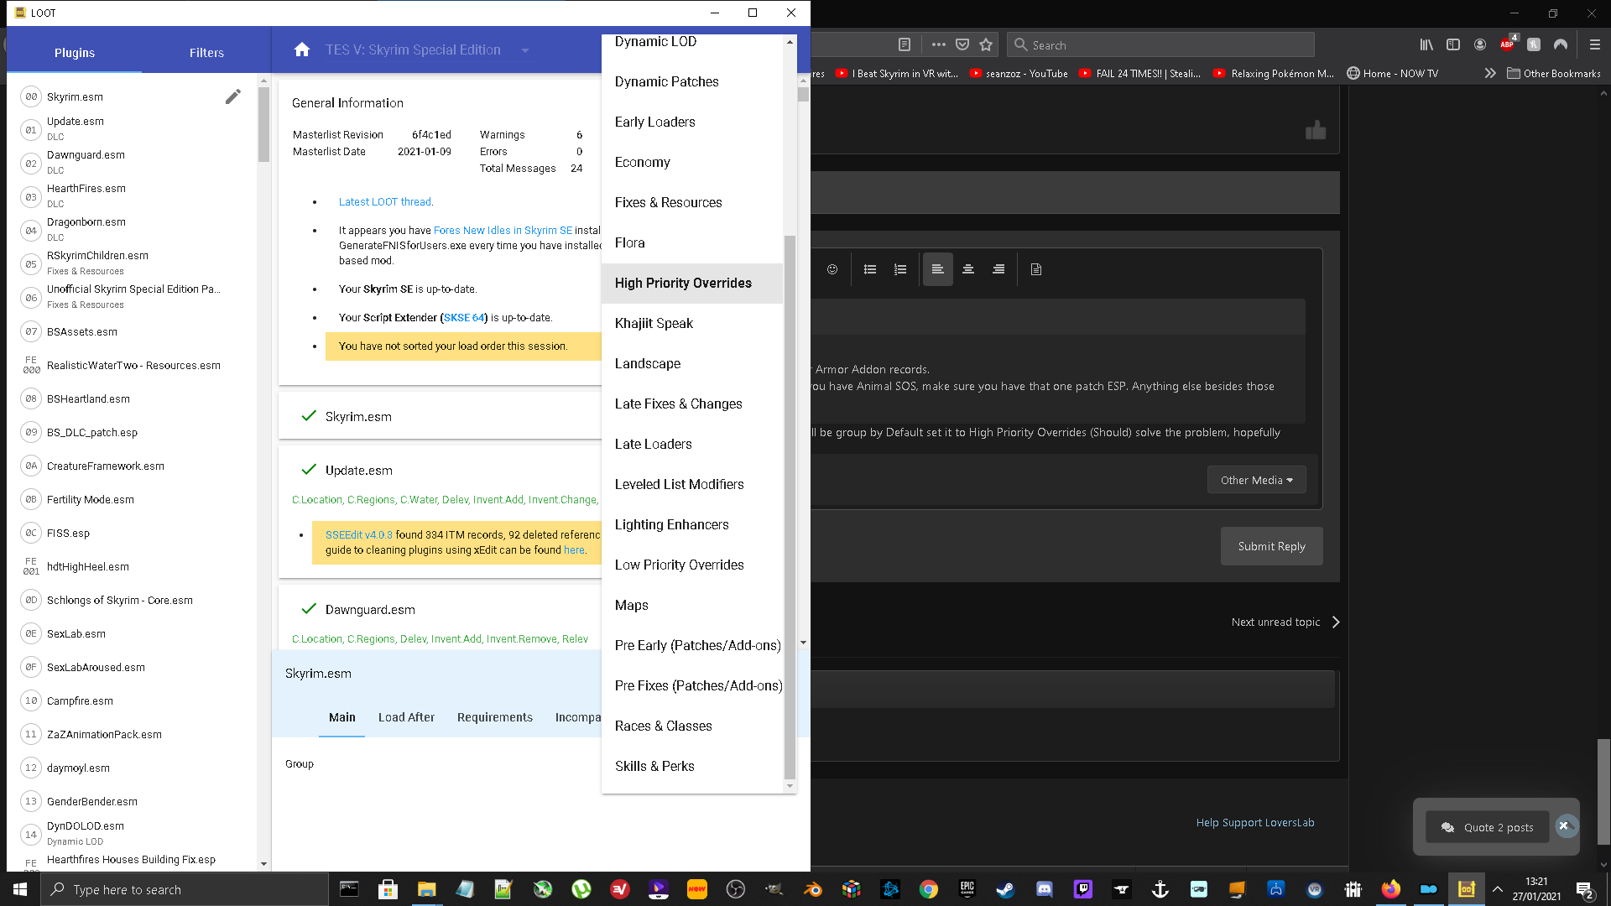
Task: Align reply text right
Action: 998,269
